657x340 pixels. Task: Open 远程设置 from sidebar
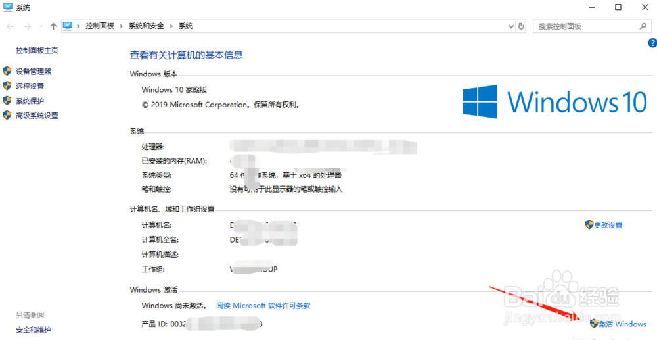point(30,86)
